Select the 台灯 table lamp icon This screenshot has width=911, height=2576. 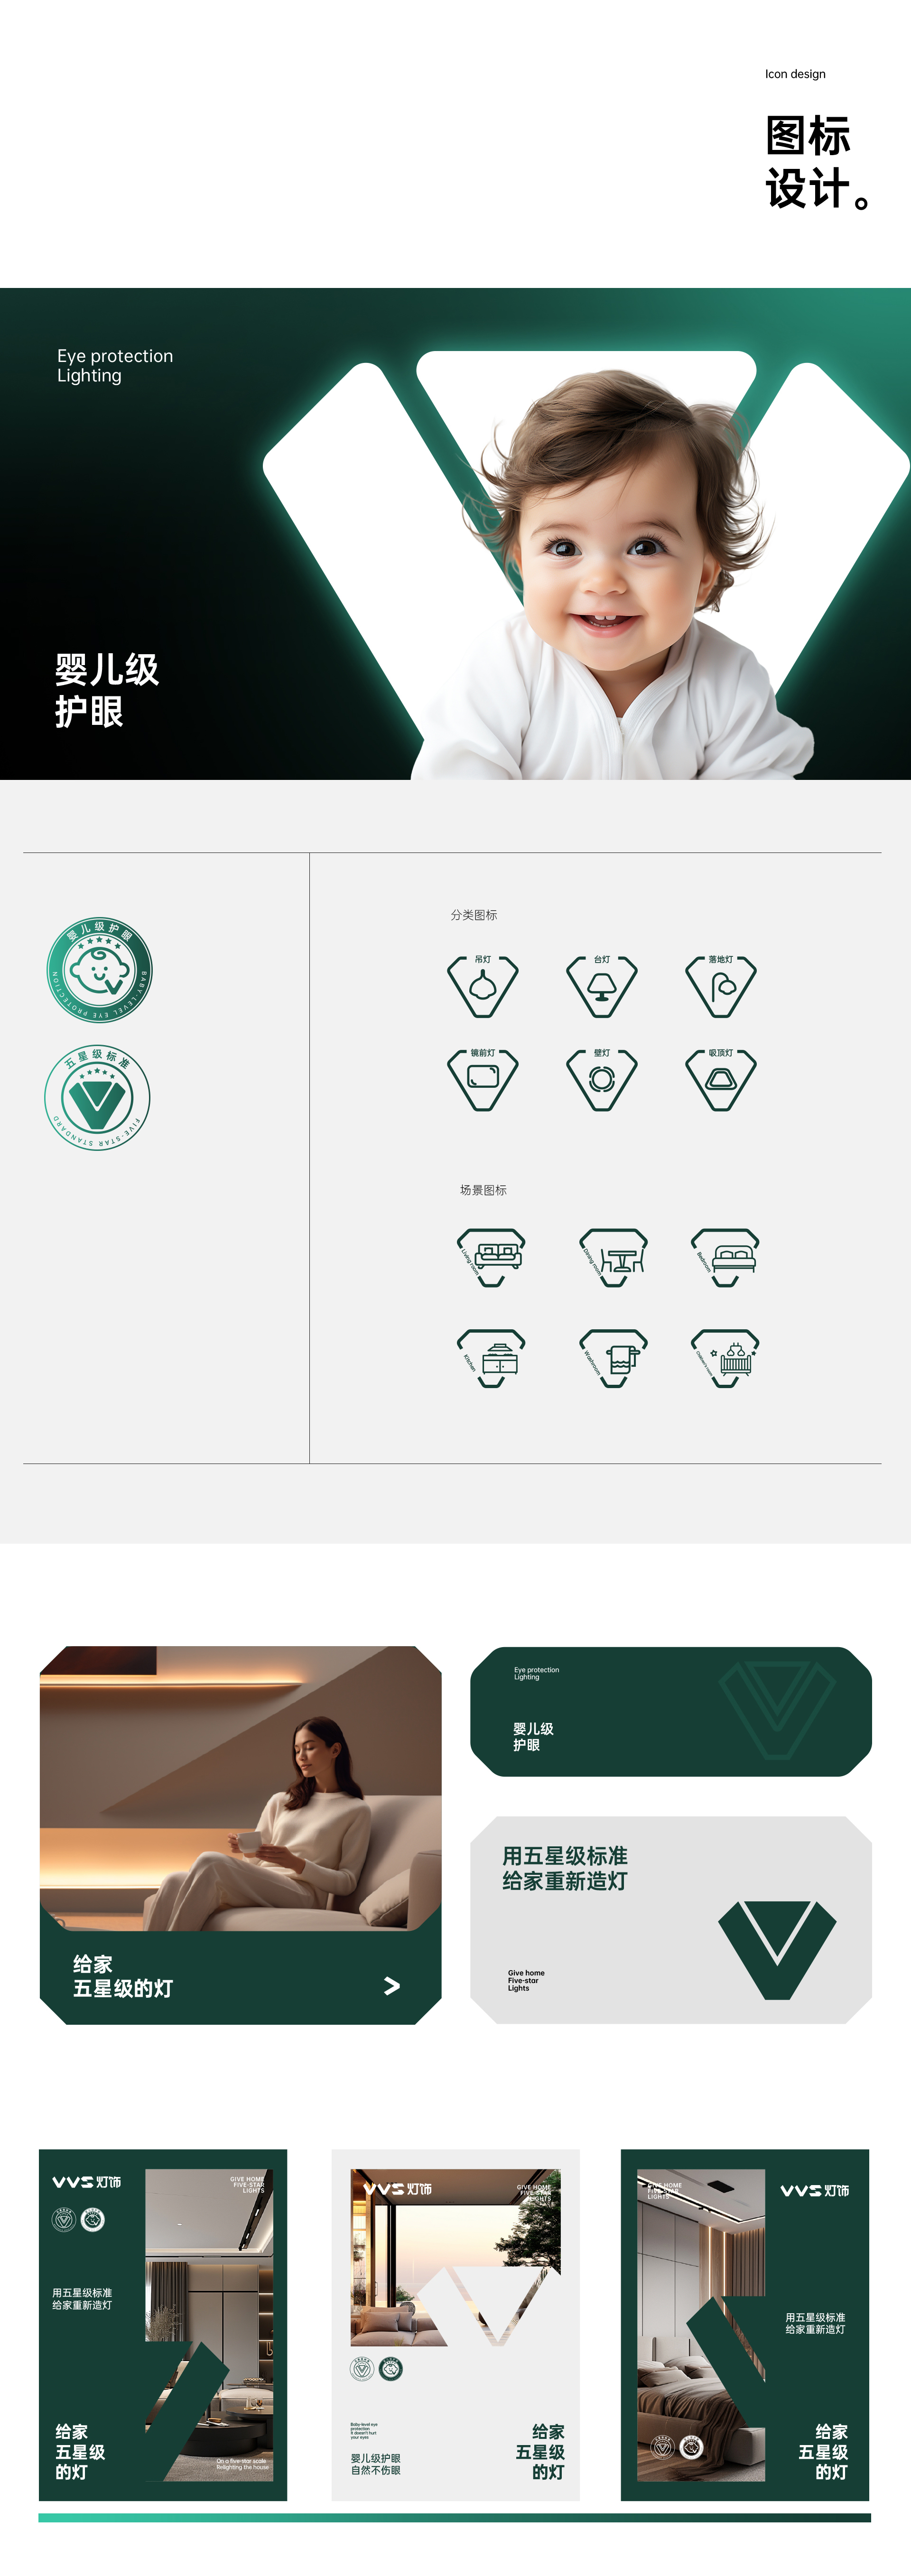[602, 986]
